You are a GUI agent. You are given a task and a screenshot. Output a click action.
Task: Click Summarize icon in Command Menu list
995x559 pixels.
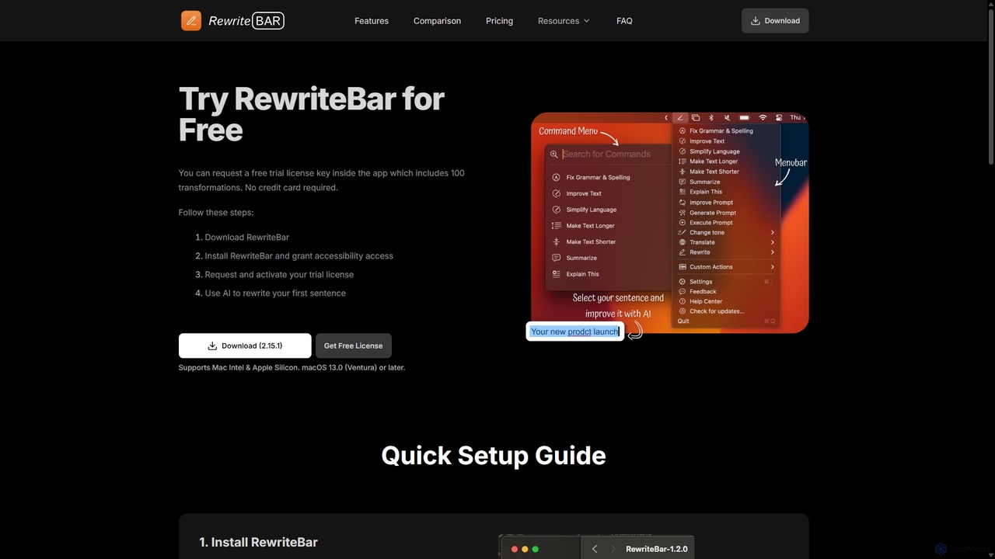pyautogui.click(x=556, y=258)
